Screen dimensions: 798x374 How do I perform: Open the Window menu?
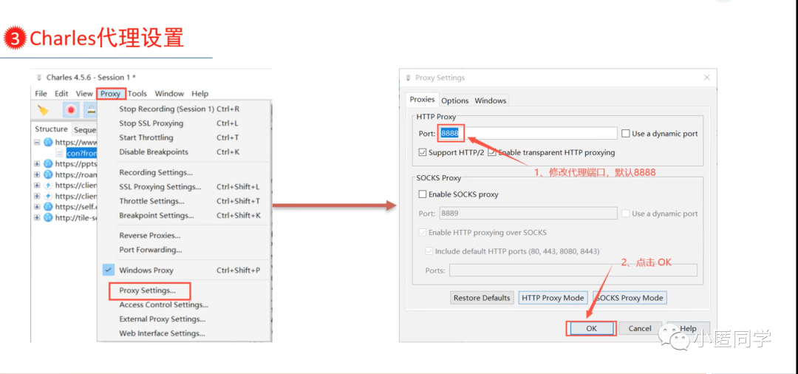tap(169, 94)
